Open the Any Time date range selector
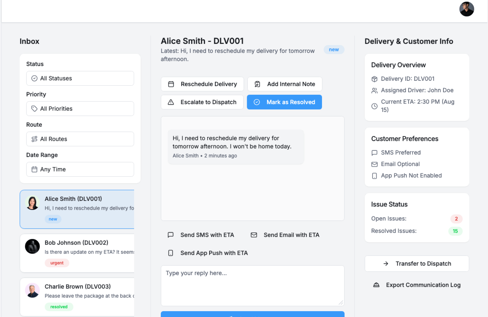Screen dimensions: 488x317 click(x=80, y=169)
